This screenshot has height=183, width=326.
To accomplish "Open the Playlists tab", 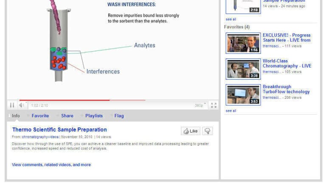I will point(94,116).
